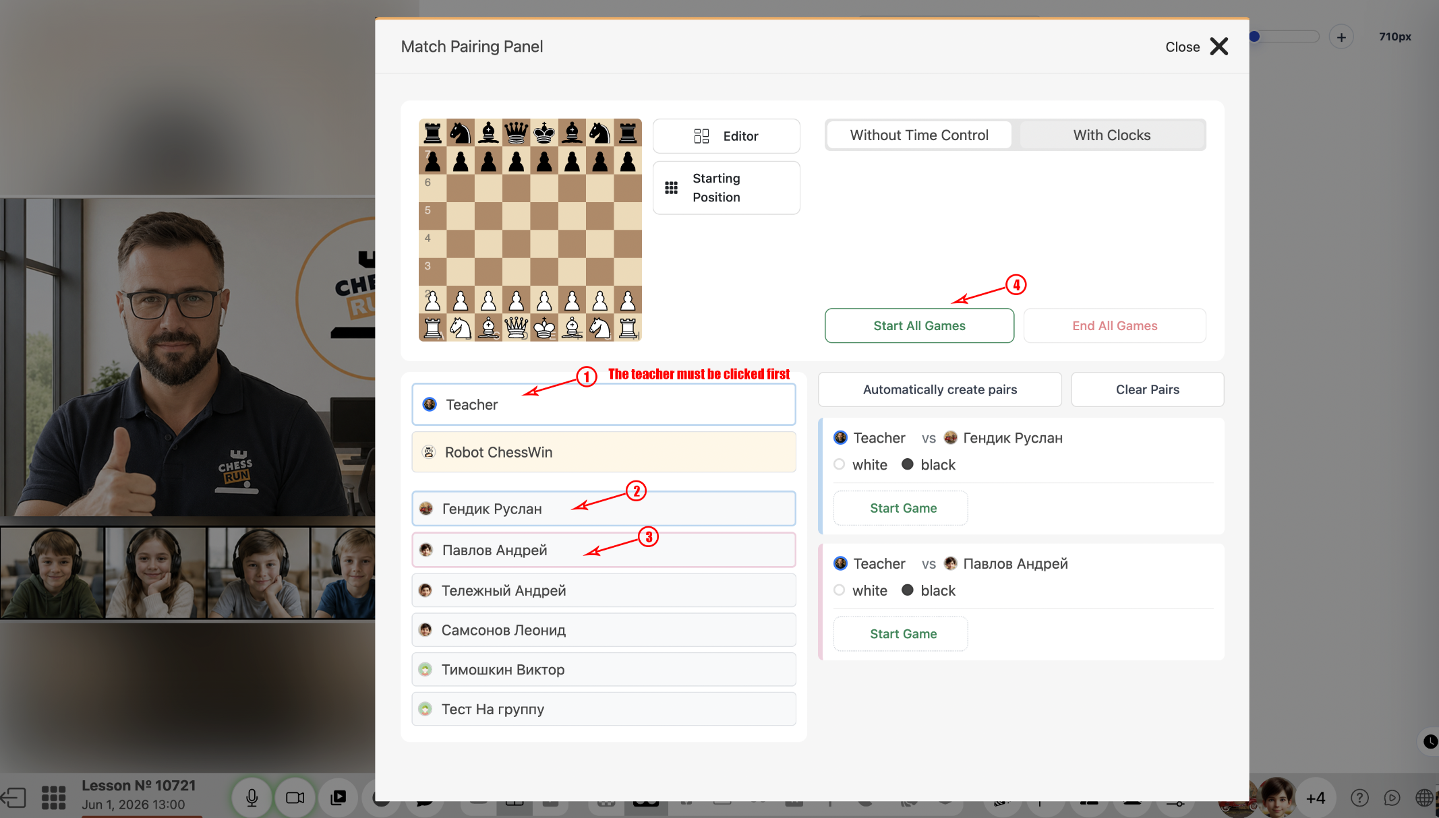Select Павлов Андрей in player list

tap(604, 550)
